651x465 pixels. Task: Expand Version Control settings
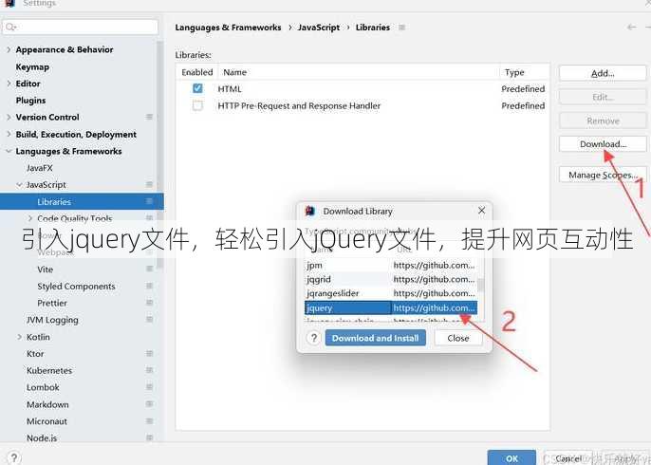[9, 117]
